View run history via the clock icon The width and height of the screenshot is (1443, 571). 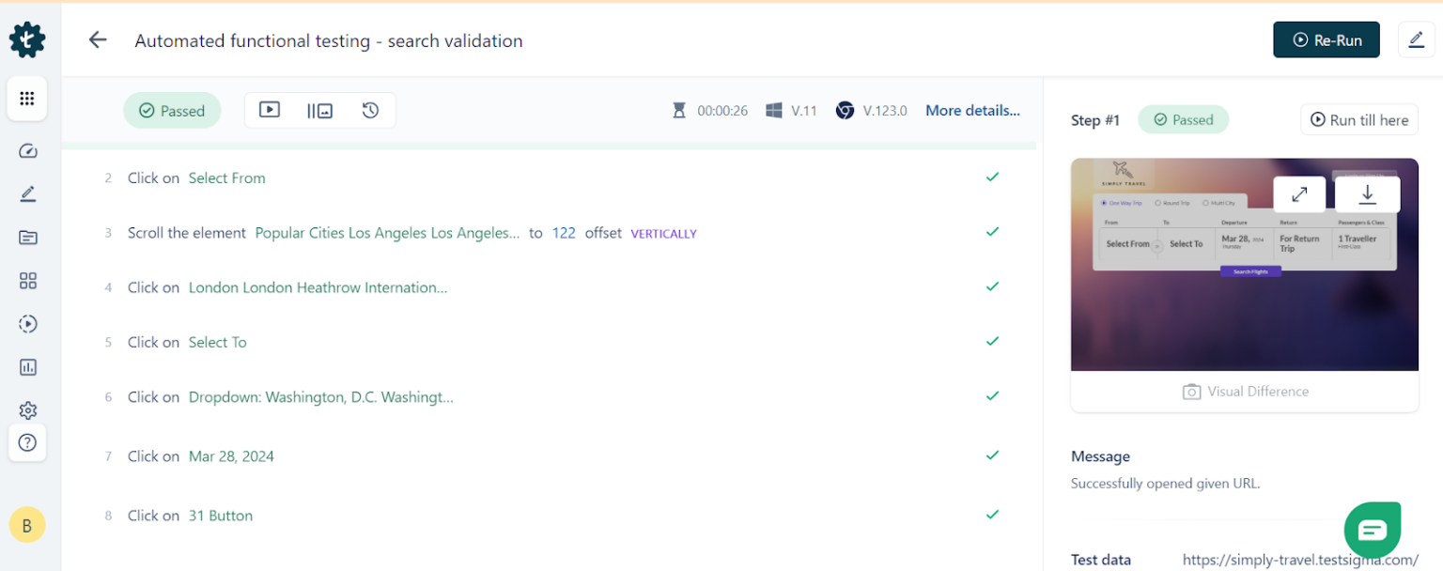[370, 110]
